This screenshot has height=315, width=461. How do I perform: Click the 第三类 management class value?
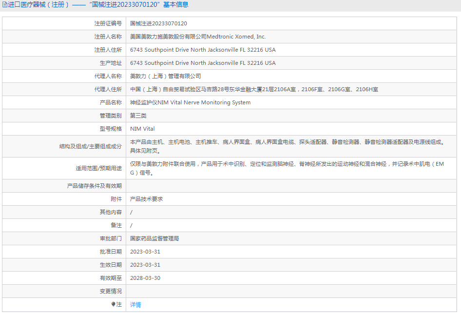138,116
